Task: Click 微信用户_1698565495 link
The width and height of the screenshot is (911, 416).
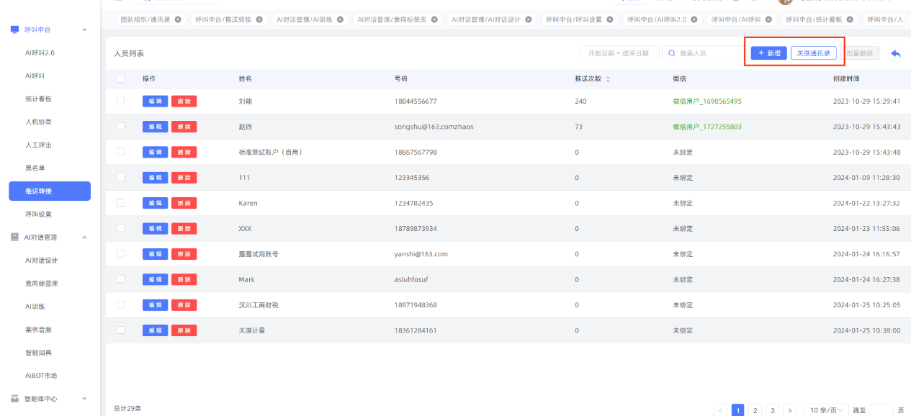Action: [x=707, y=101]
